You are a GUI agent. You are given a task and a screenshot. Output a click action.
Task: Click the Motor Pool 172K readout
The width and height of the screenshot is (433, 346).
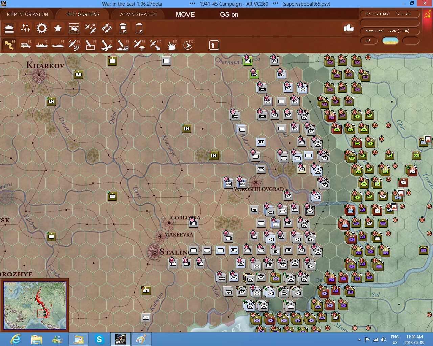(390, 31)
